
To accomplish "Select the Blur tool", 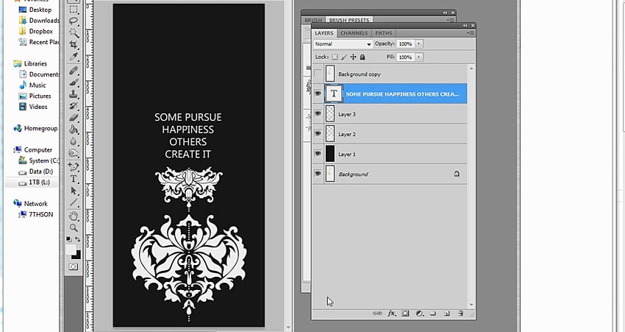I will (74, 141).
